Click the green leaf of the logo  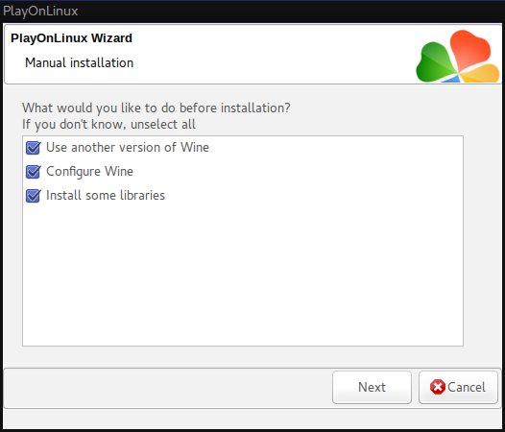[435, 62]
